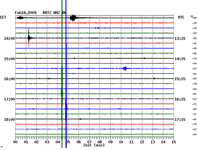Click the 14:15 UTC time label
This screenshot has width=198, height=150.
(x=180, y=59)
